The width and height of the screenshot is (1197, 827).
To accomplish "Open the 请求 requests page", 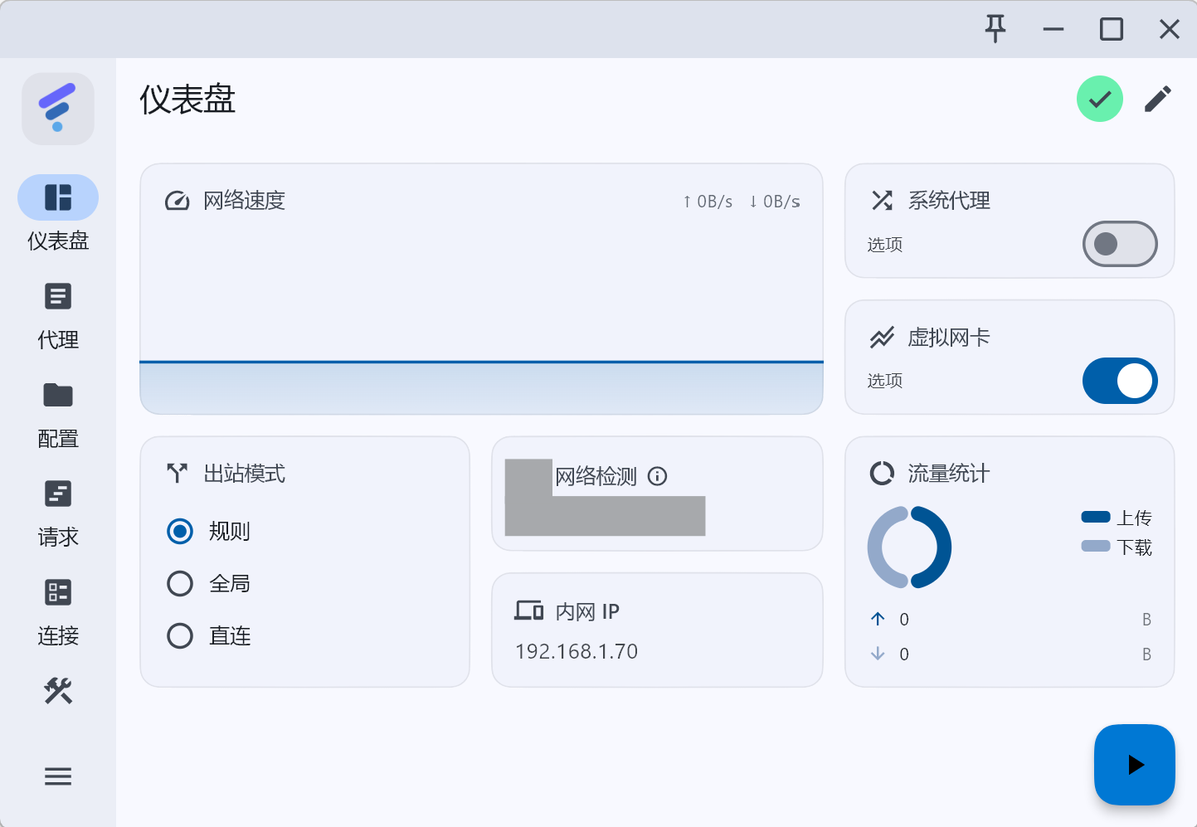I will pos(57,513).
